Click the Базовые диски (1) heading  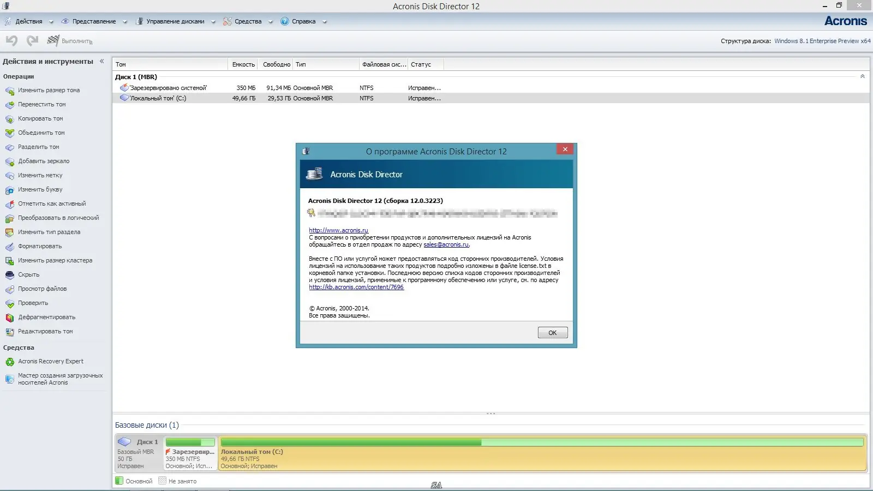point(147,425)
